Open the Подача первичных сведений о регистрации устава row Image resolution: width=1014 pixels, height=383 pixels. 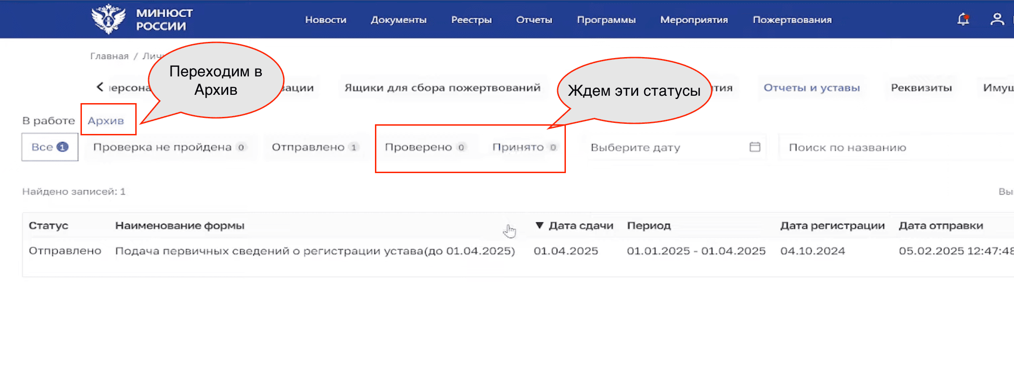click(x=315, y=251)
